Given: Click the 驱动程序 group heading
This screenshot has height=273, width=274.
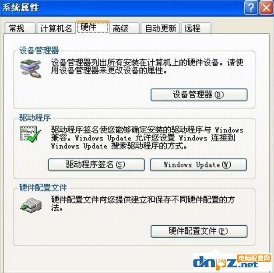Looking at the screenshot, I should 35,118.
